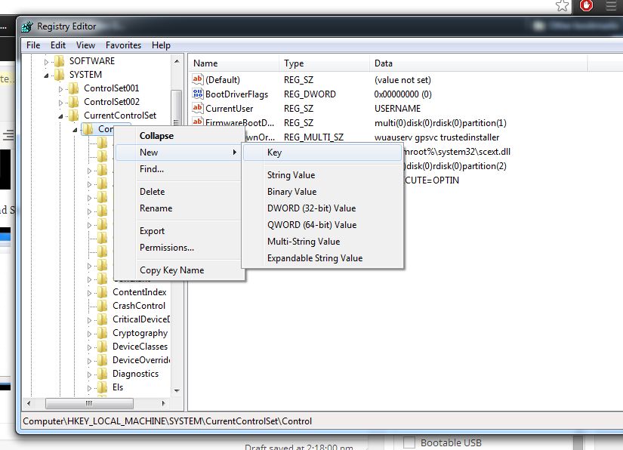
Task: Click the CrashControl folder icon
Action: pos(102,306)
